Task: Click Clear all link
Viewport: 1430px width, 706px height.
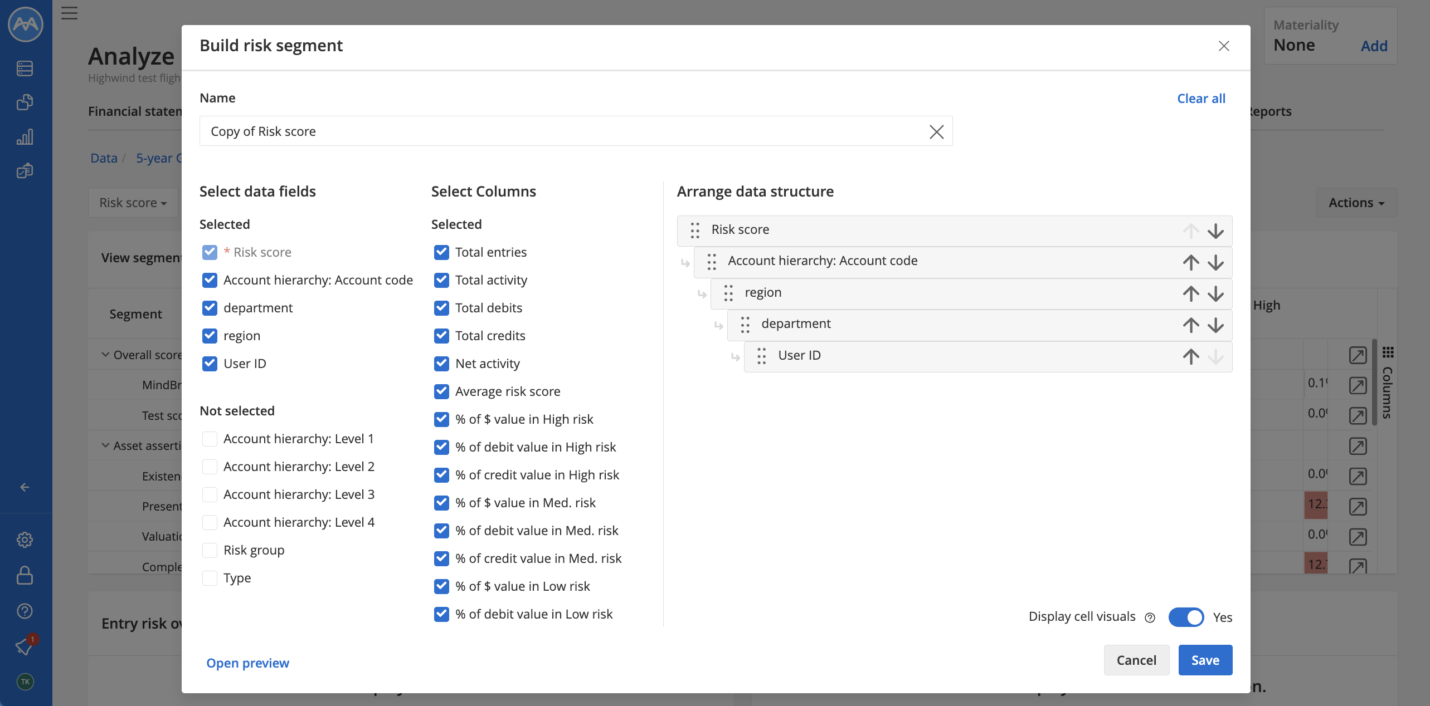Action: coord(1201,99)
